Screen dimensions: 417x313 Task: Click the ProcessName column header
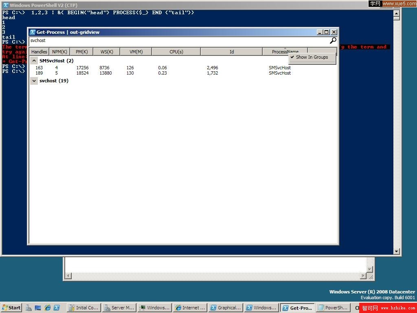pyautogui.click(x=285, y=52)
